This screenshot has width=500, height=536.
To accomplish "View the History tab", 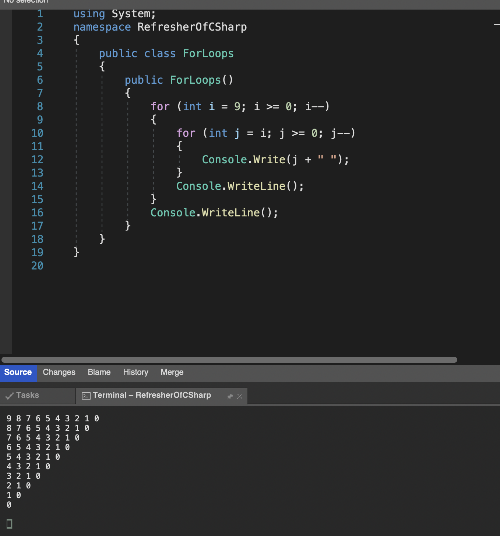I will pyautogui.click(x=135, y=372).
